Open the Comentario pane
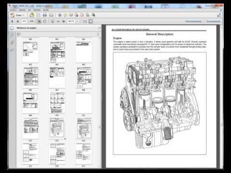Viewport: 231px width, 173px height. click(213, 21)
